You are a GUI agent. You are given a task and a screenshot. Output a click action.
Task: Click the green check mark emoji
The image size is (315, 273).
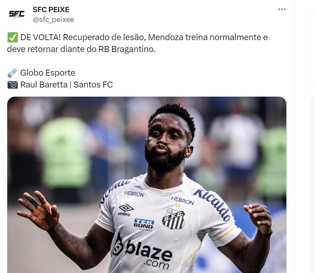click(13, 37)
